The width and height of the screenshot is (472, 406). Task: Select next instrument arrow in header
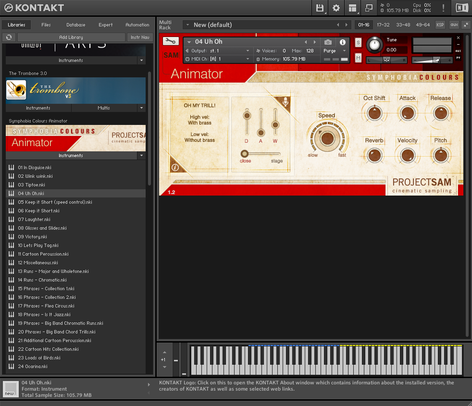click(315, 42)
